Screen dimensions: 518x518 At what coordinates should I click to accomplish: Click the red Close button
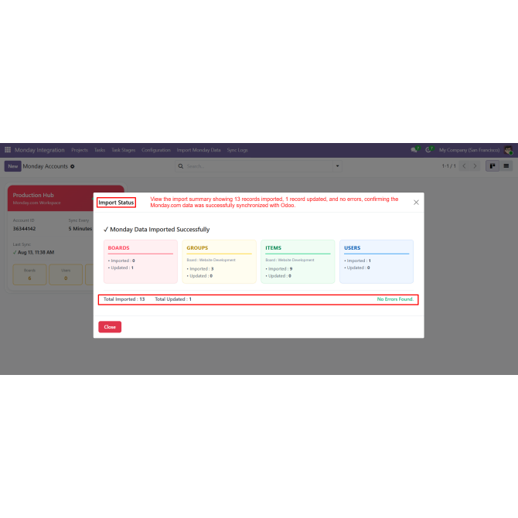pos(110,327)
